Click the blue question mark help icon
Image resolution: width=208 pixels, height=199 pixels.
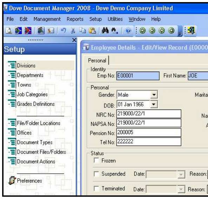tap(128, 31)
